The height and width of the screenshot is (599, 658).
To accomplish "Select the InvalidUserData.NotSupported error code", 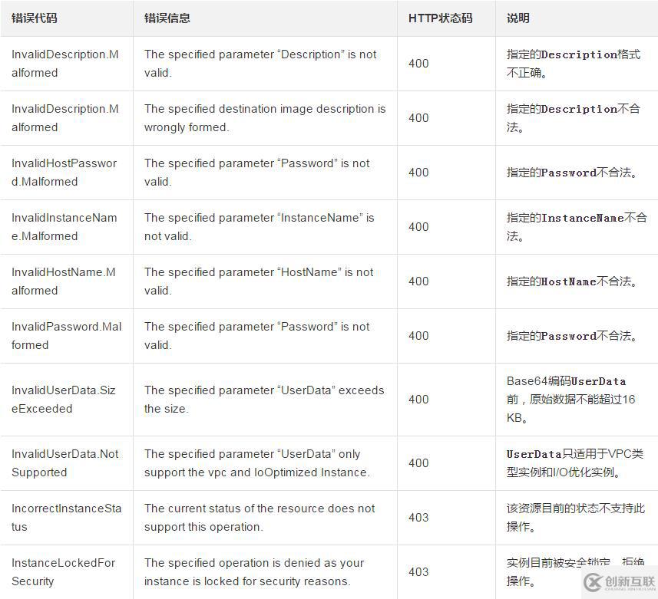I will [65, 463].
